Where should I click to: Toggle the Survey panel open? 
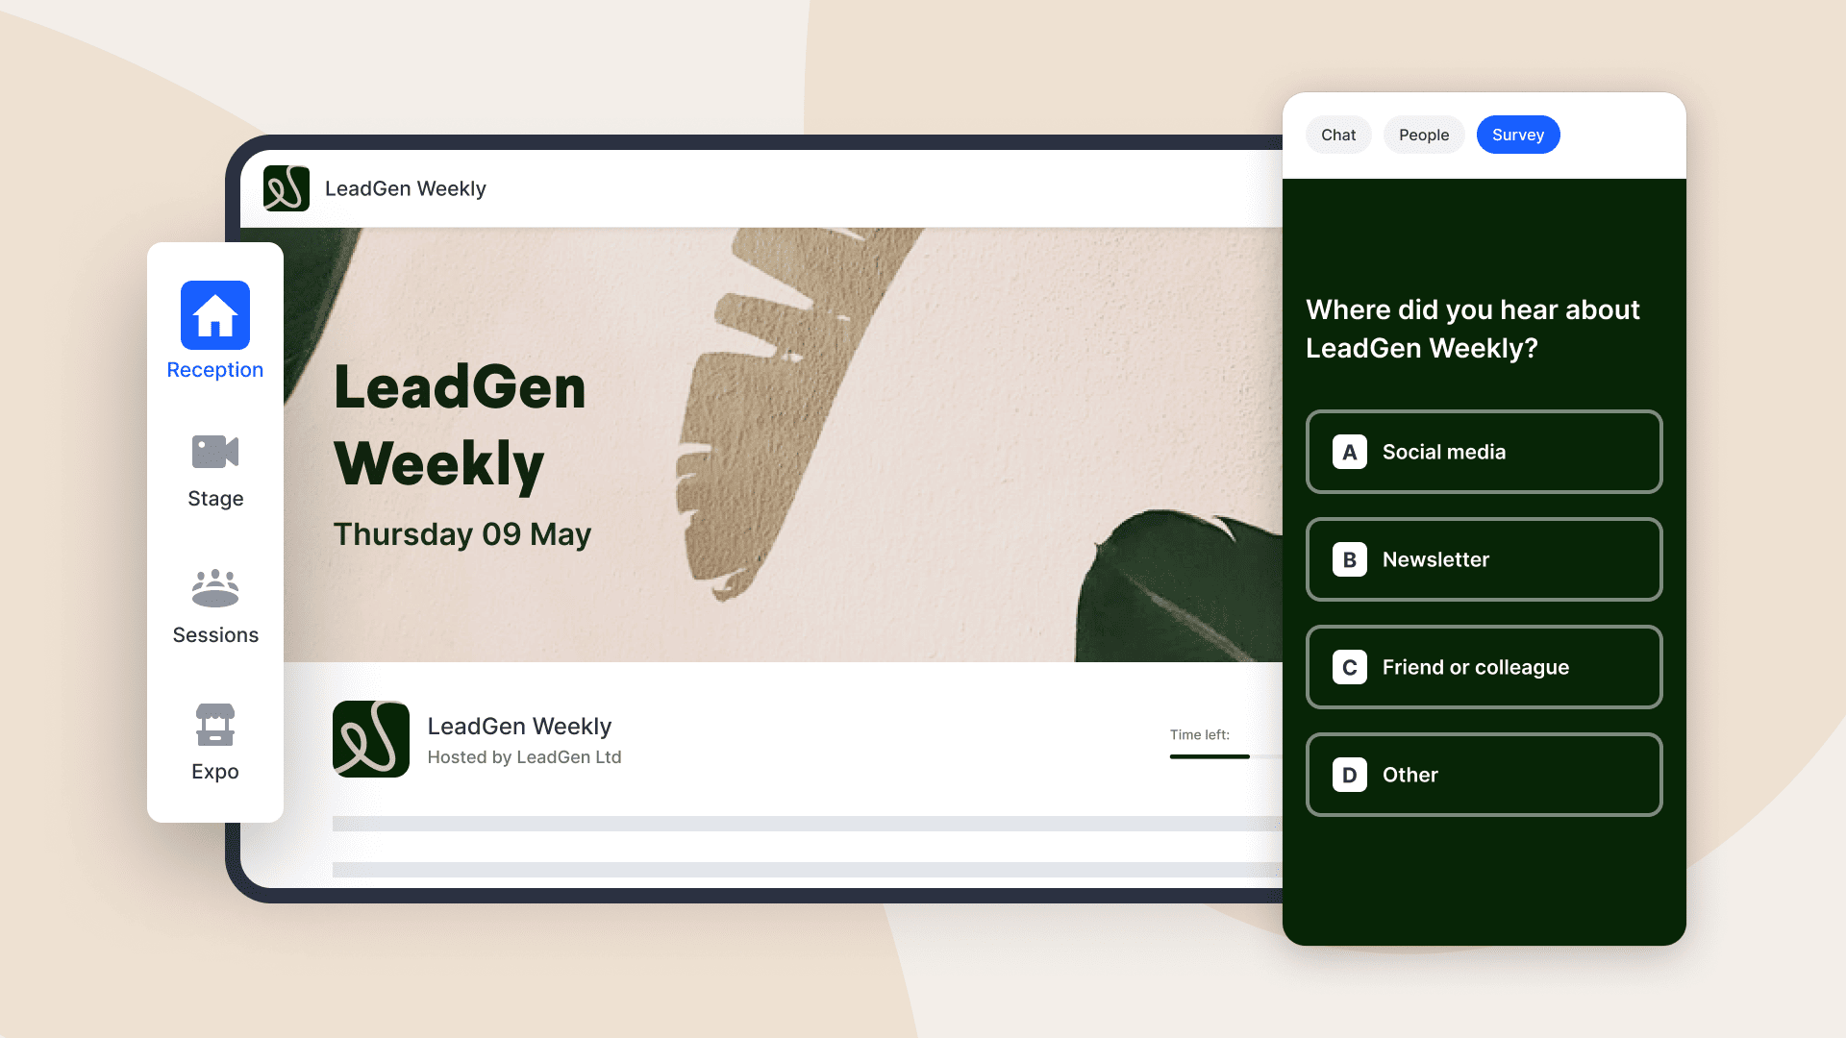1517,133
